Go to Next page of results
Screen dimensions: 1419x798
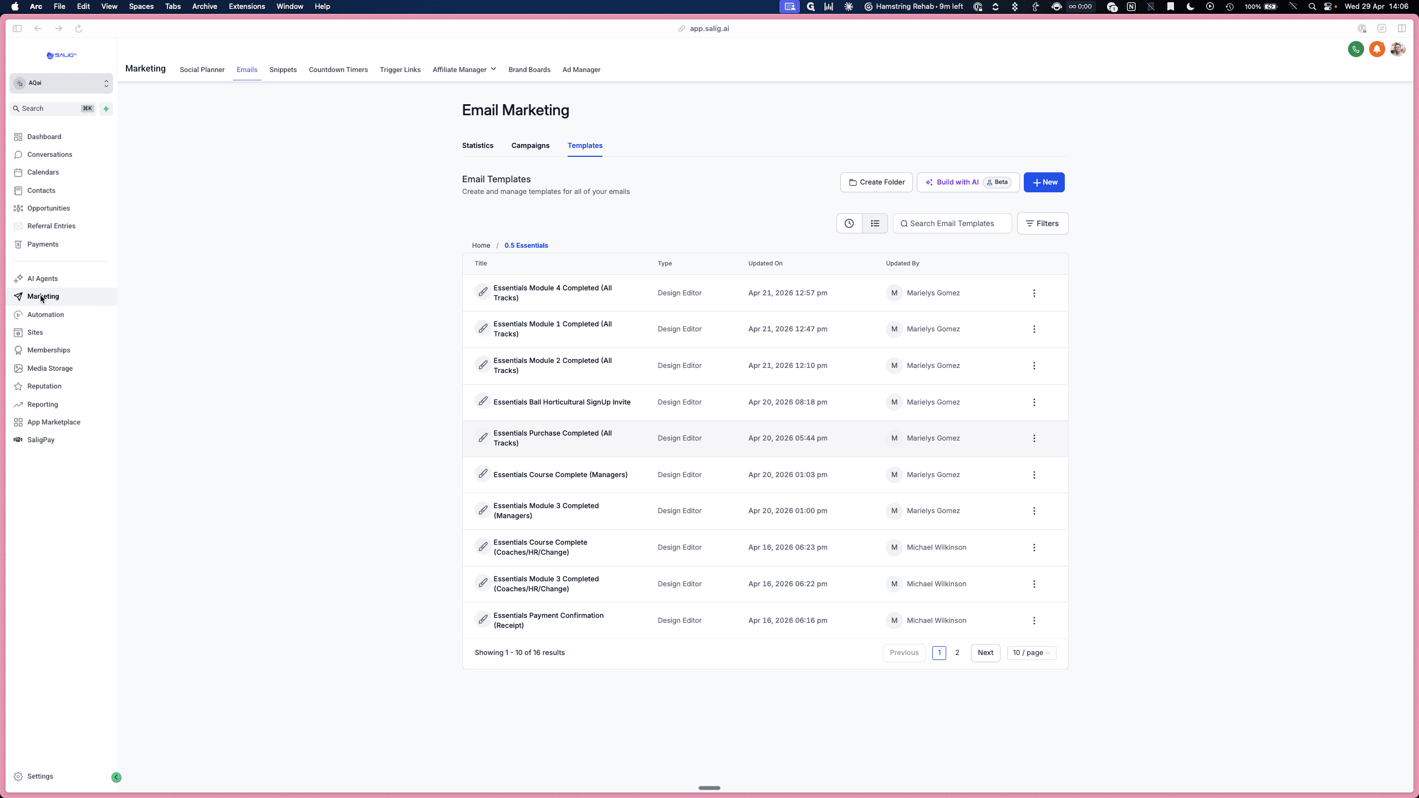pyautogui.click(x=985, y=652)
